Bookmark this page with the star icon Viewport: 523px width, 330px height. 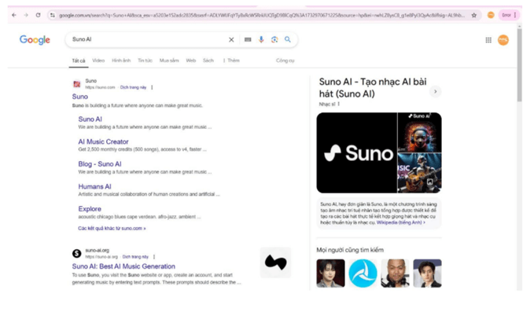click(x=474, y=15)
